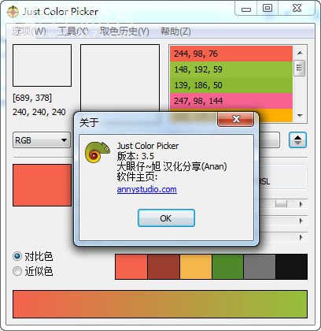Click the Just Color Picker title bar icon
Screen dimensions: 321x331
(x=13, y=12)
